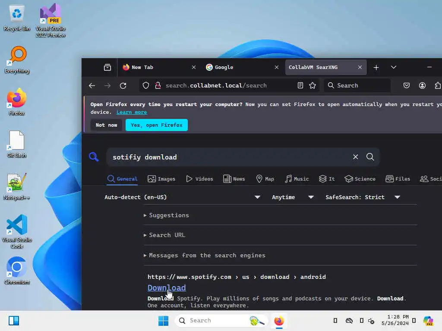Clear the SearXNG search query

356,157
